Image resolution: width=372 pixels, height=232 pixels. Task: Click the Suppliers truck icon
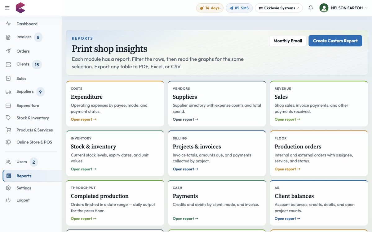point(8,92)
